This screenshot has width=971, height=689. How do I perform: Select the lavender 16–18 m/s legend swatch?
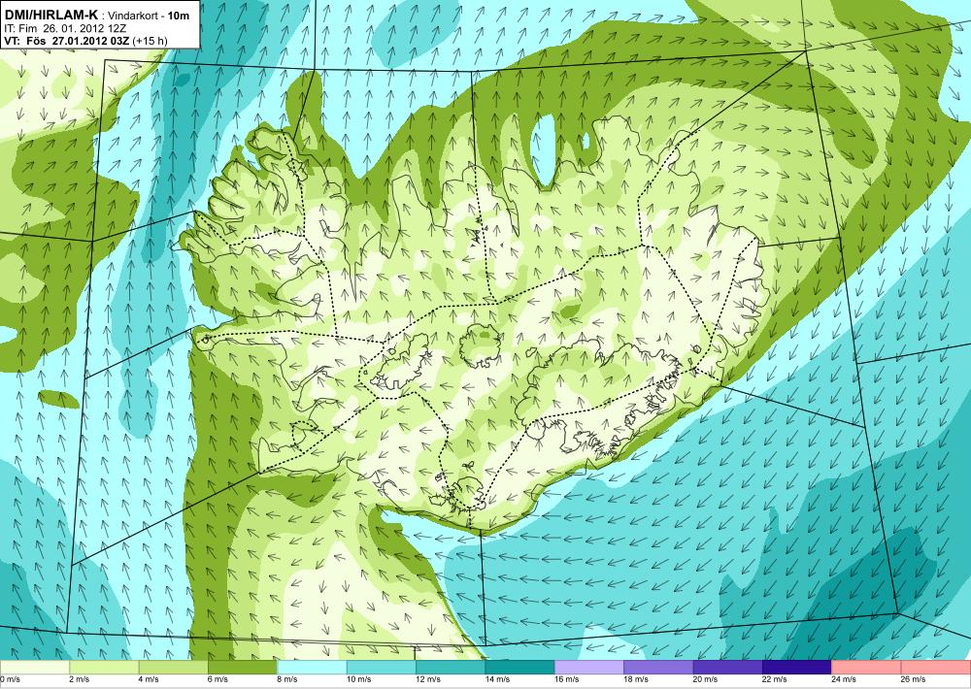(589, 668)
